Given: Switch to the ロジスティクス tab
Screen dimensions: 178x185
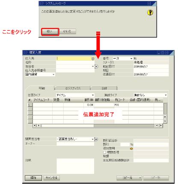Looking at the screenshot, I should (x=73, y=88).
